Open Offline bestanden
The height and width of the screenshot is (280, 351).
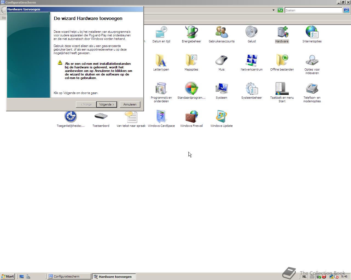click(282, 63)
